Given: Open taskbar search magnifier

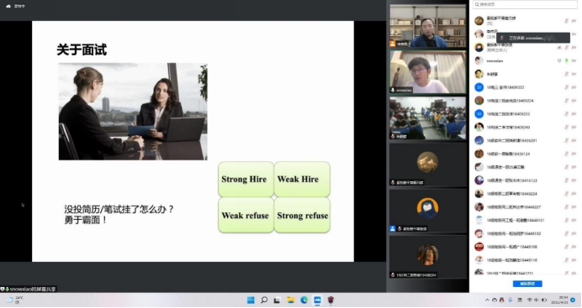Looking at the screenshot, I should 264,300.
